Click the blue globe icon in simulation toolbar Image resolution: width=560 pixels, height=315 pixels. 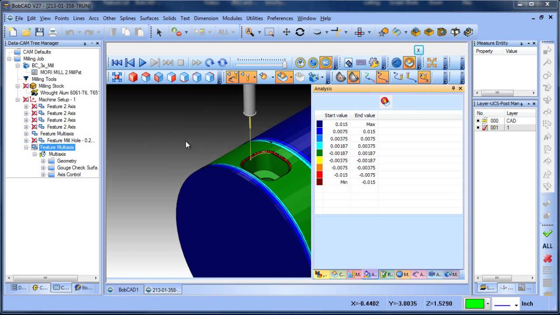point(396,63)
